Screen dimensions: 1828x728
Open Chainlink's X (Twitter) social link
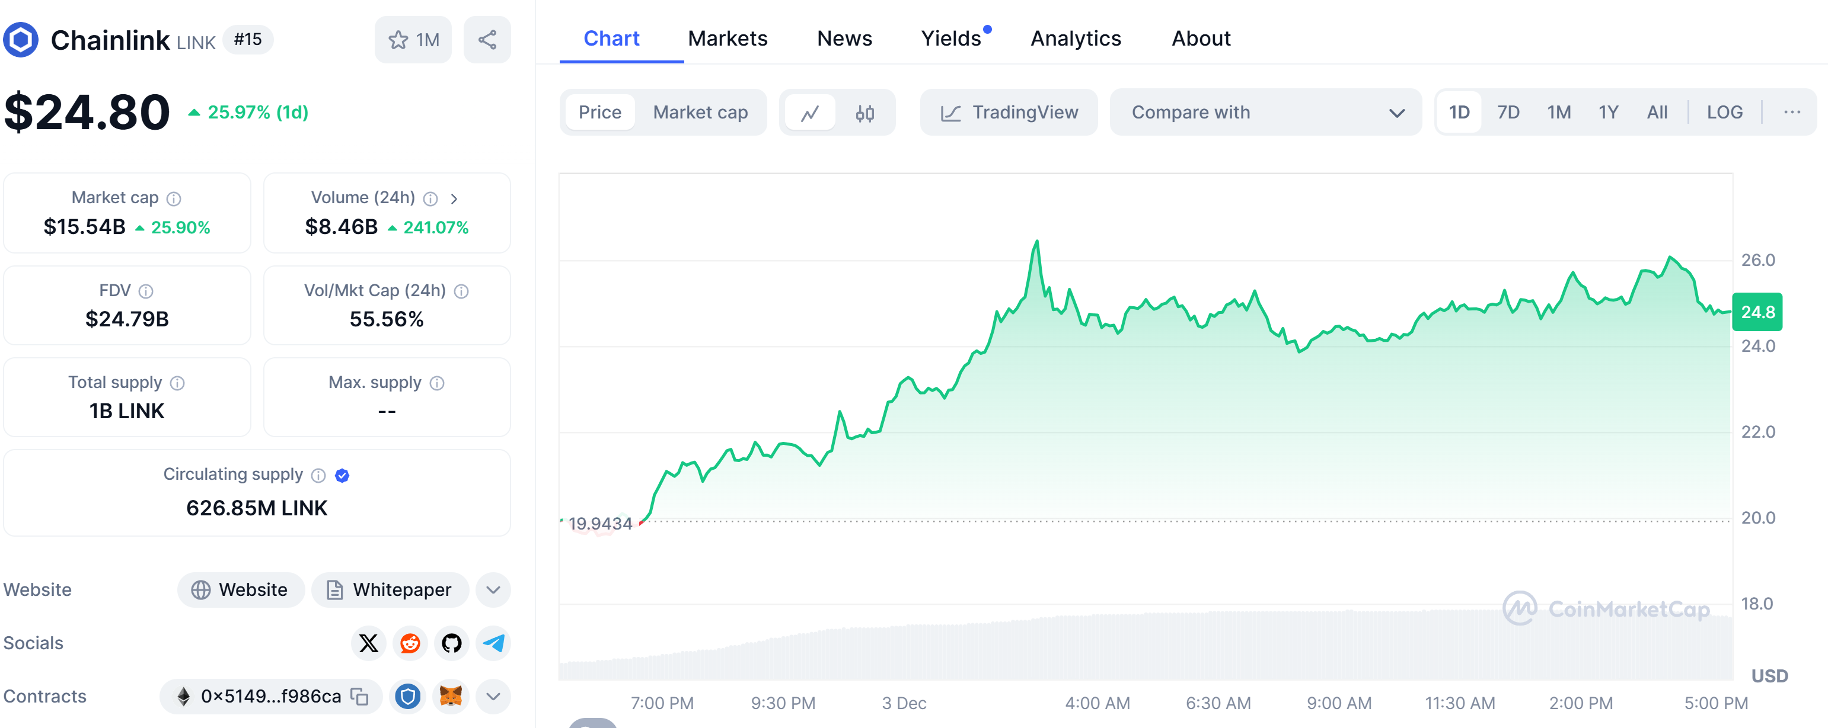tap(368, 643)
